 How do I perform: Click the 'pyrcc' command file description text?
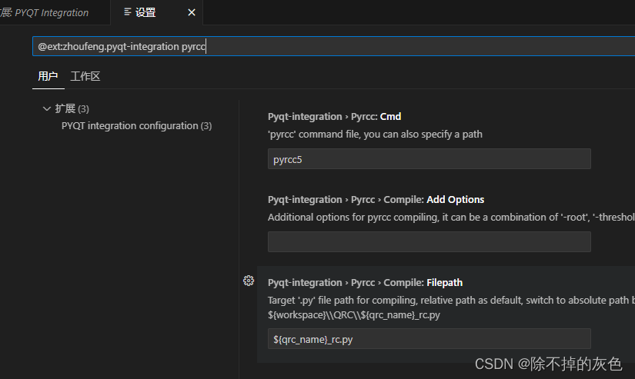(375, 135)
